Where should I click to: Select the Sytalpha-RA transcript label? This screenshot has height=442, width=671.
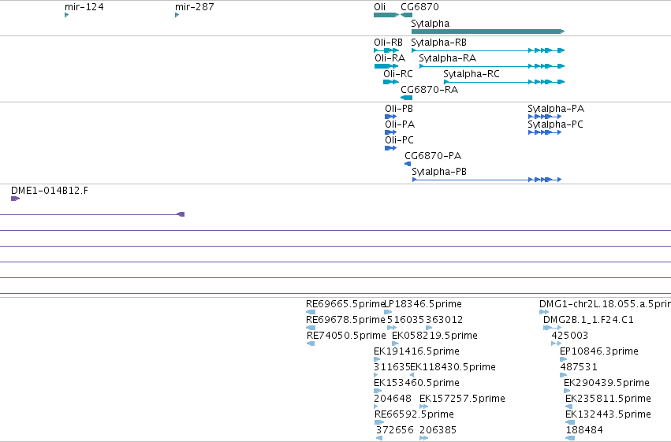point(447,58)
